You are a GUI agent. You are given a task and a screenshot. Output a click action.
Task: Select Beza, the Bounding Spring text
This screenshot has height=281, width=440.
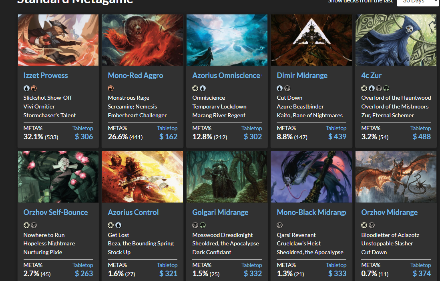coord(141,243)
